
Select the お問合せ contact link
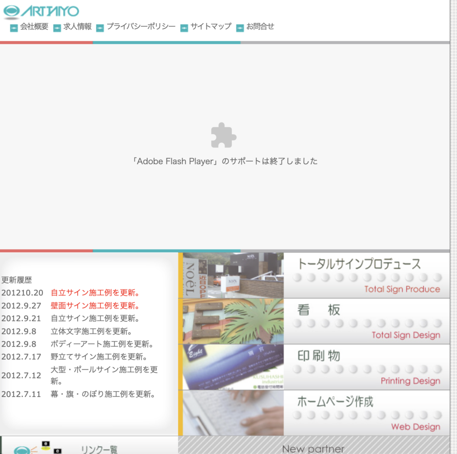click(260, 26)
